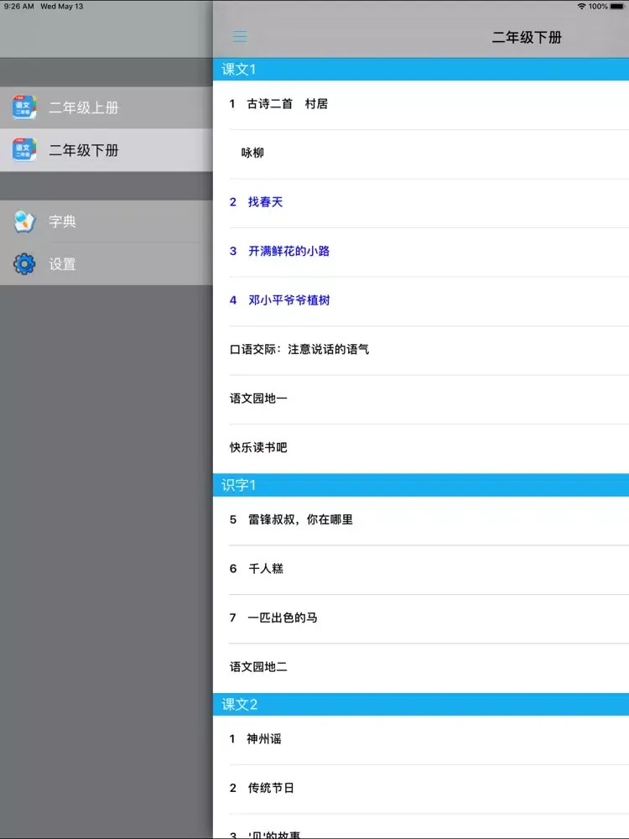Click the 识字1 section header
629x839 pixels.
click(421, 485)
